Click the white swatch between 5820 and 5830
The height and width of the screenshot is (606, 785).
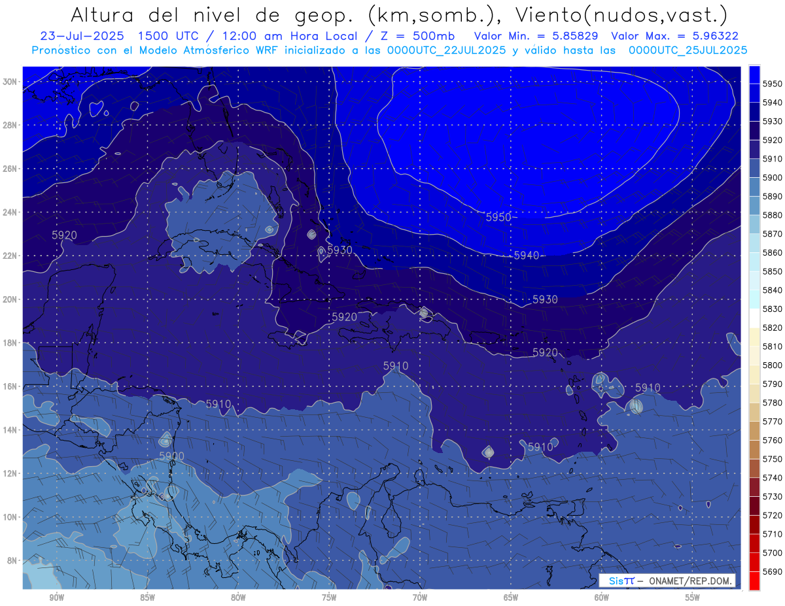pos(754,318)
